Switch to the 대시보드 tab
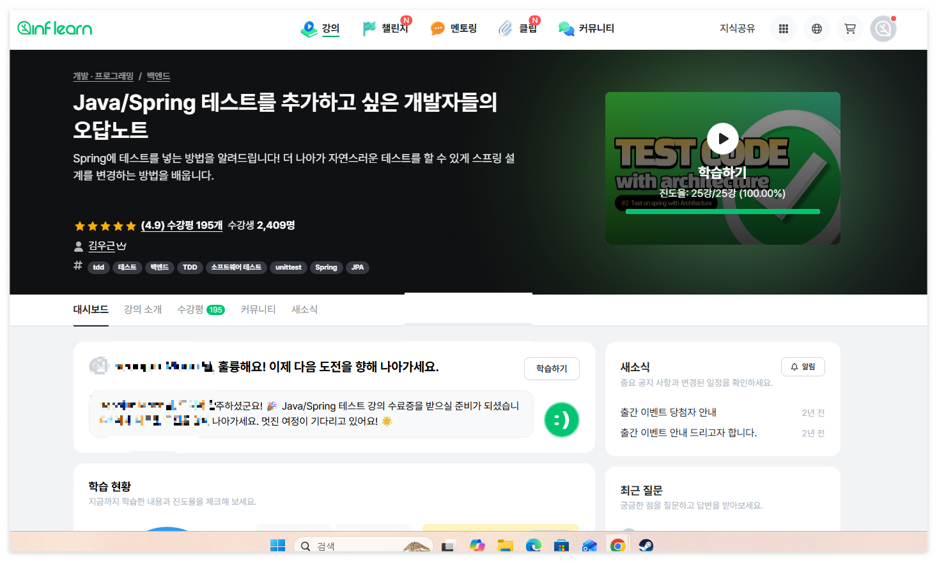The image size is (937, 561). click(x=91, y=310)
